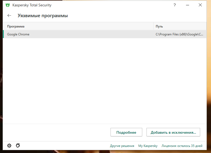Open the Другие решения link
This screenshot has height=153, width=211.
tap(122, 146)
